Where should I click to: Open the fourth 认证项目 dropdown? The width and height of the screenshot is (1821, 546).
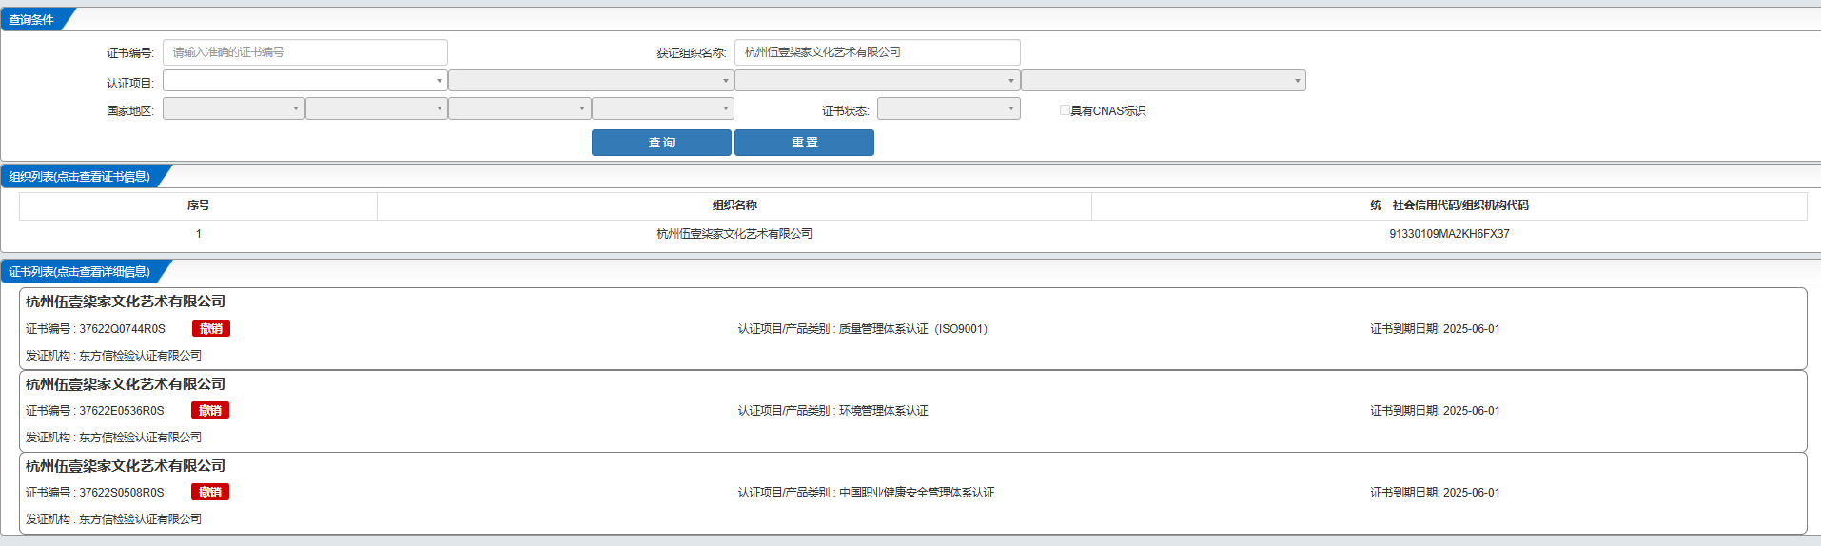click(1164, 81)
